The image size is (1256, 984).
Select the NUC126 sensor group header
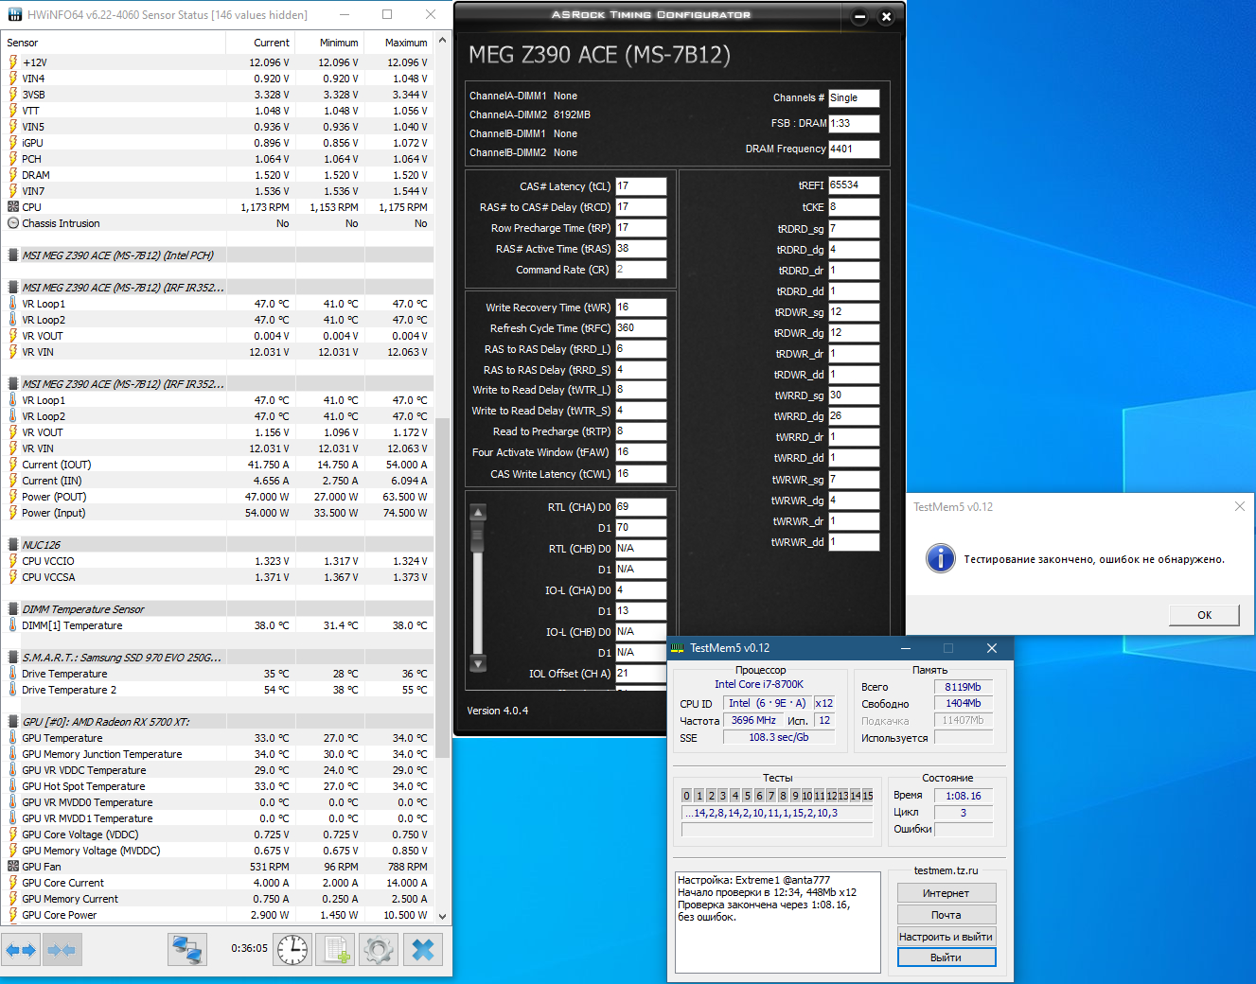(218, 545)
